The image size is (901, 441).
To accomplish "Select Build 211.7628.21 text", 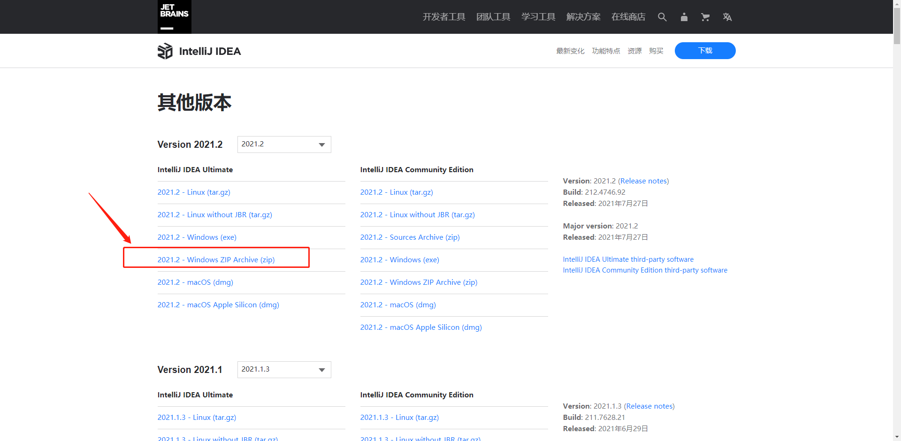I will 594,418.
